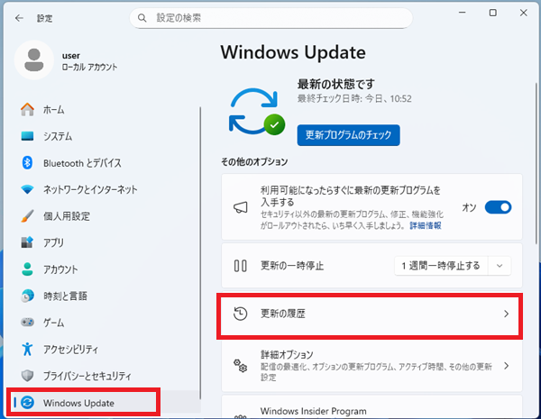Click the プライバシーとセキュリティ shield icon
The image size is (541, 419).
pyautogui.click(x=27, y=376)
